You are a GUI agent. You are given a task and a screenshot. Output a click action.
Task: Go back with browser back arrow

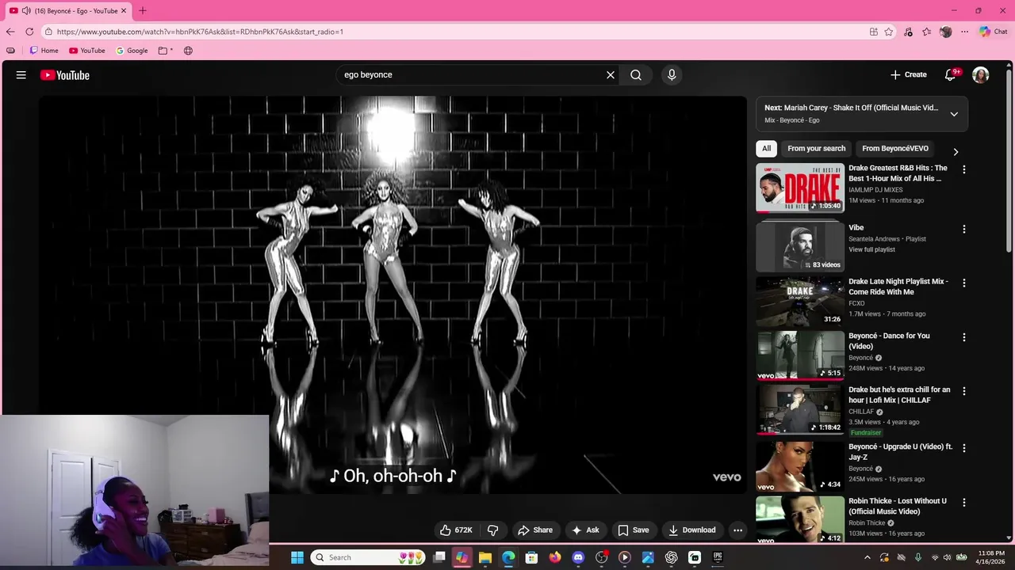tap(10, 32)
